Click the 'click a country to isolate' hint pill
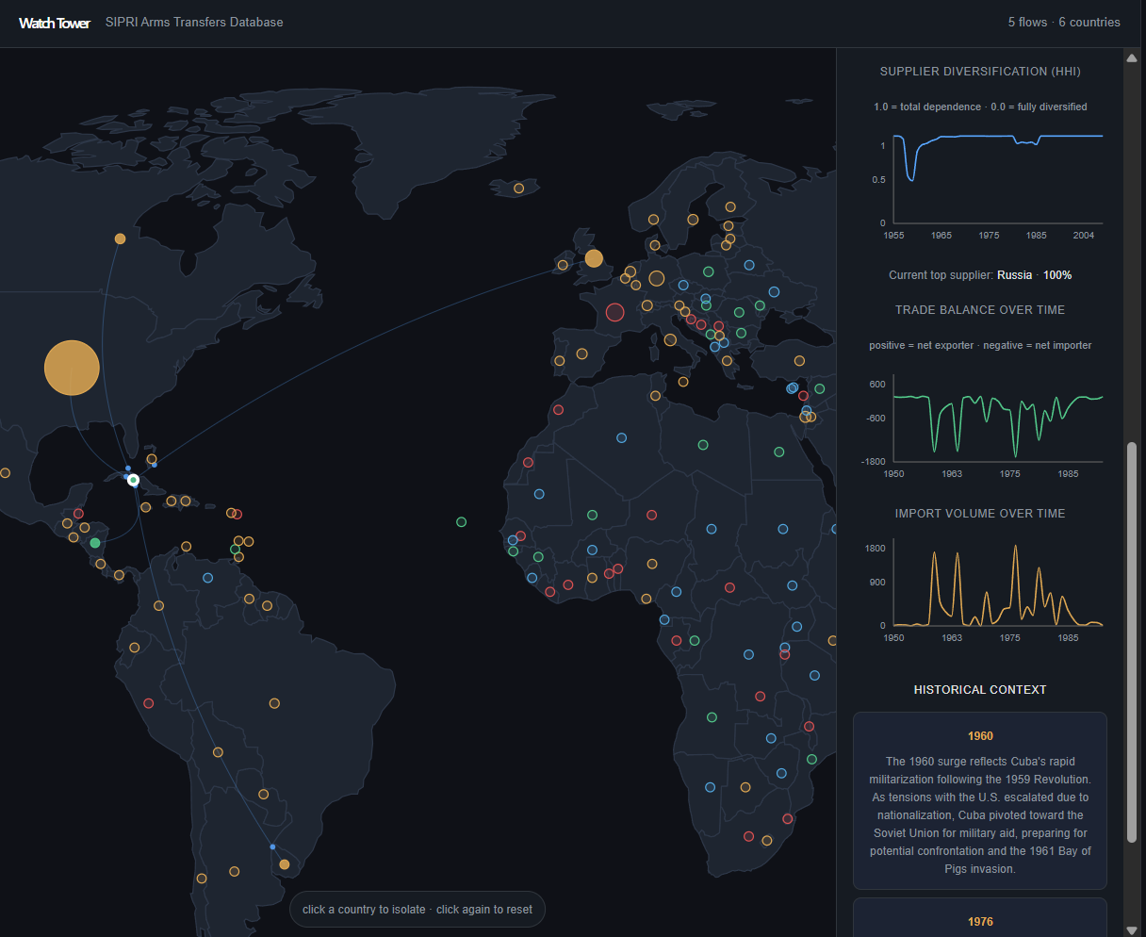Viewport: 1146px width, 937px height. point(417,910)
